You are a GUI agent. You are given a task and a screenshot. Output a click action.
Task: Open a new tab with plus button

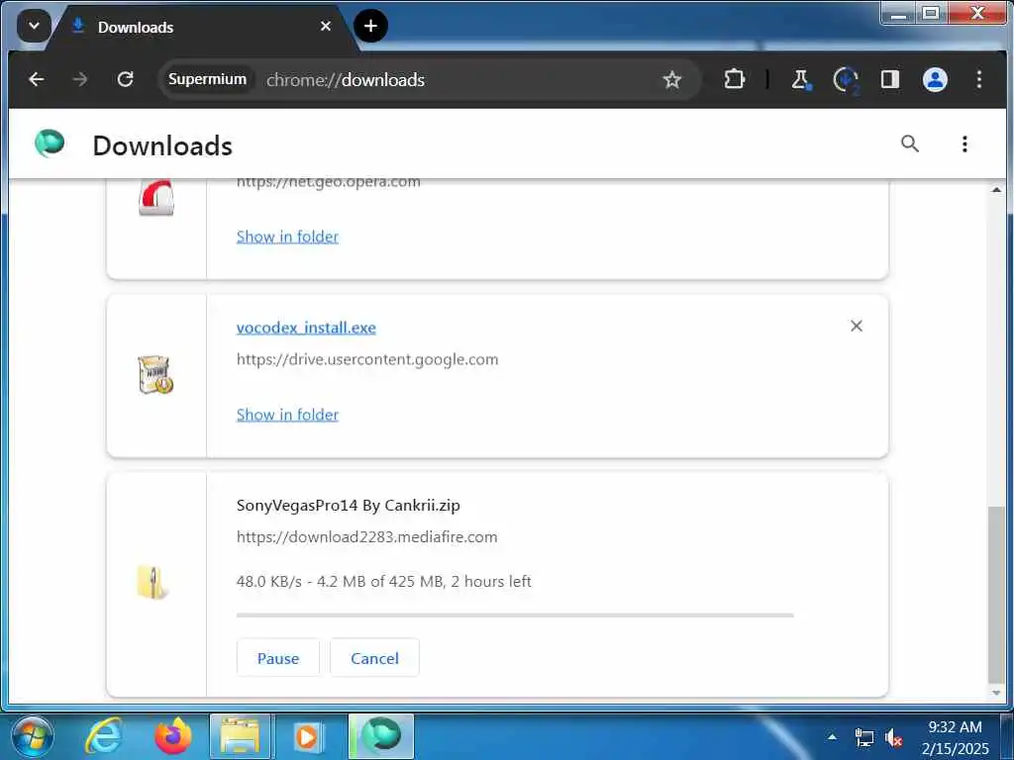coord(370,26)
